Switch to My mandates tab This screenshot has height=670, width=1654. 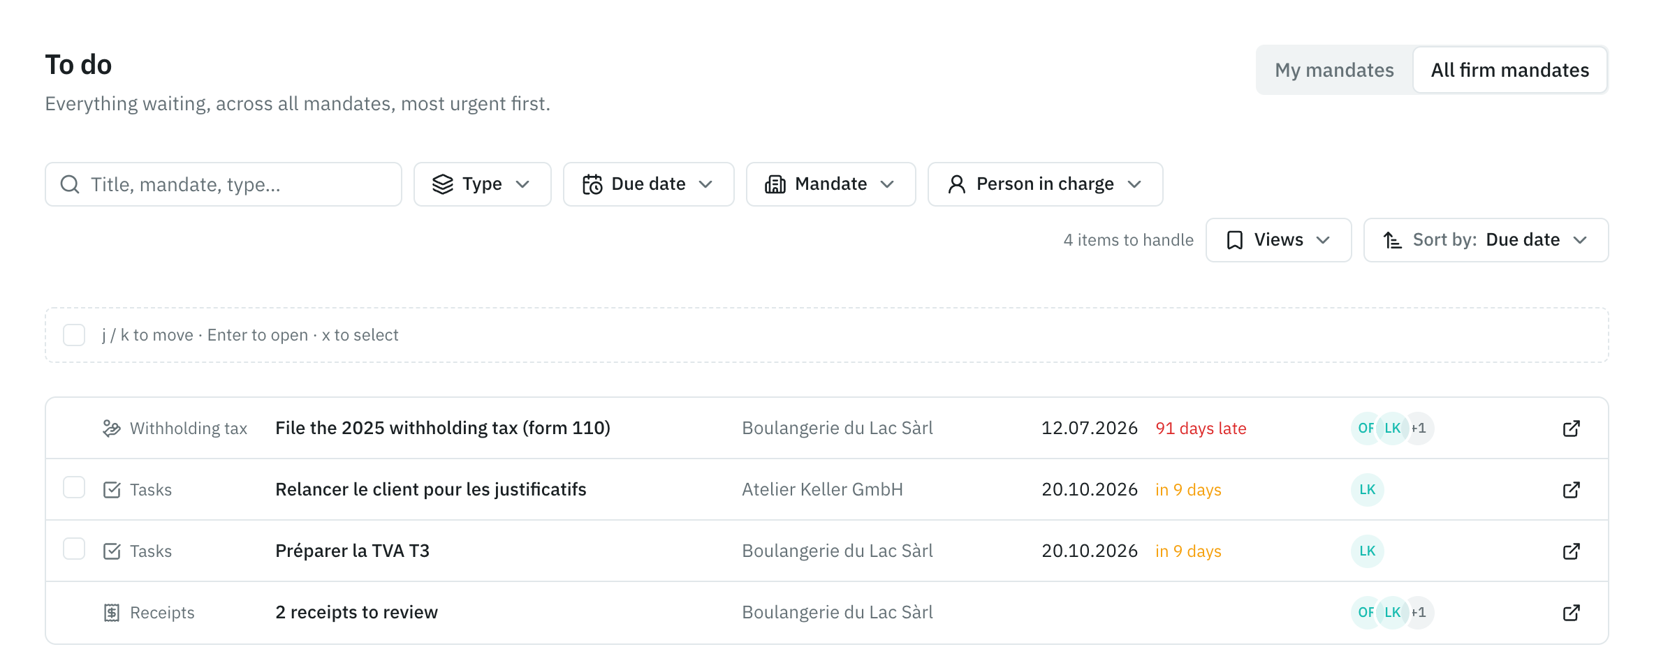1334,70
